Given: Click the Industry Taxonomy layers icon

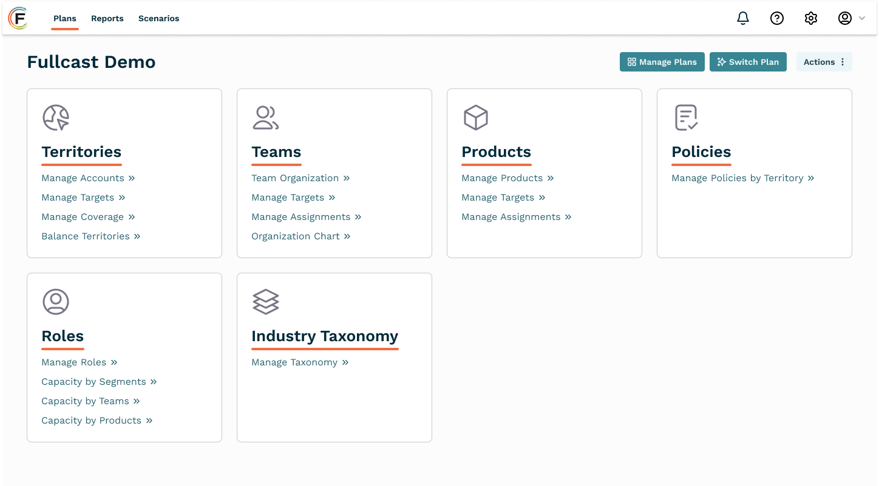Looking at the screenshot, I should [x=265, y=302].
